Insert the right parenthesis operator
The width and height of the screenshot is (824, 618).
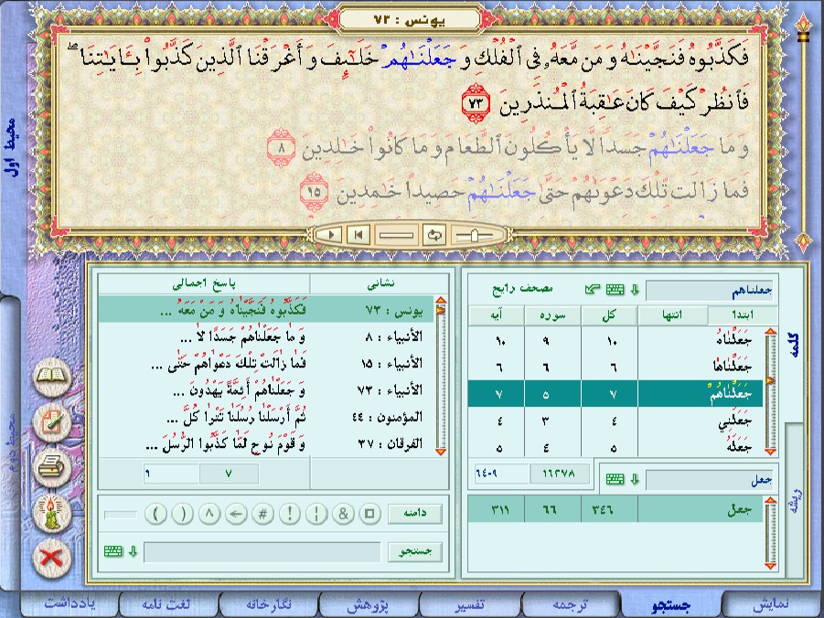click(x=183, y=514)
